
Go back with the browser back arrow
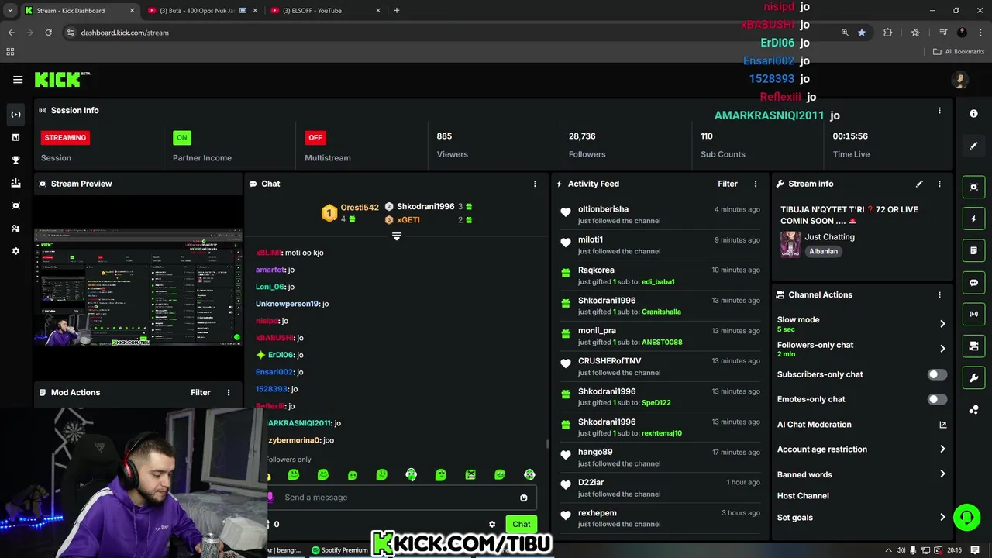pos(11,33)
